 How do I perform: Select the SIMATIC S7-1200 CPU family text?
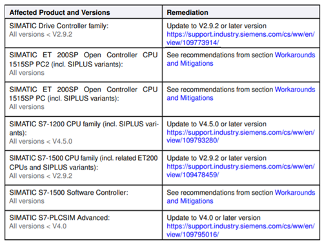(84, 128)
